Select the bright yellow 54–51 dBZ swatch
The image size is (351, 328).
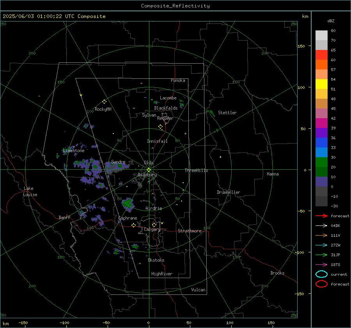tap(321, 84)
